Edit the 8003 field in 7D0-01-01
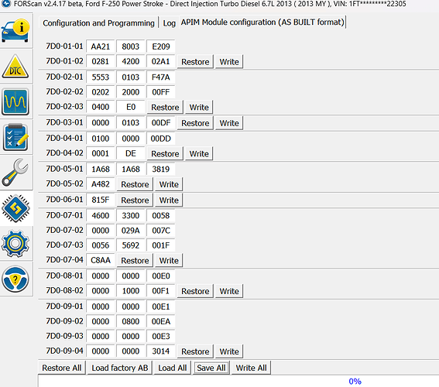This screenshot has width=439, height=387. pyautogui.click(x=131, y=46)
